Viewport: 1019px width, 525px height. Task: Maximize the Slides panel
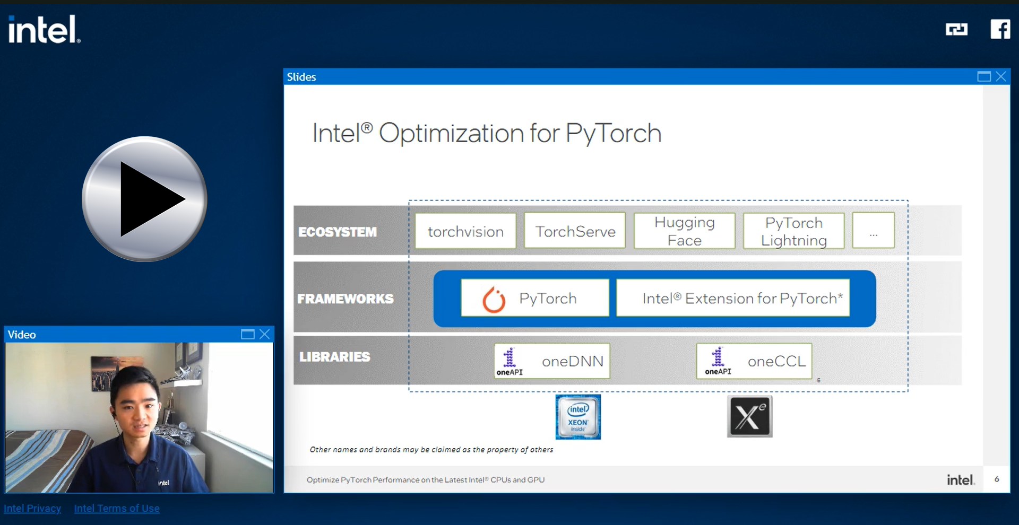[983, 76]
